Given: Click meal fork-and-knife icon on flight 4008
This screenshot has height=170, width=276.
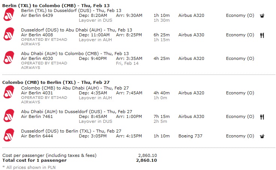Looking at the screenshot, I should (x=262, y=35).
